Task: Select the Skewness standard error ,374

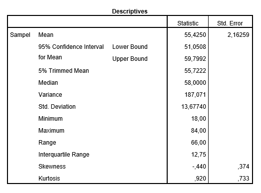Action: pyautogui.click(x=244, y=167)
